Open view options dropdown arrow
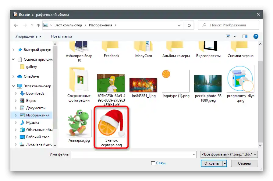The width and height of the screenshot is (273, 181). [x=235, y=36]
